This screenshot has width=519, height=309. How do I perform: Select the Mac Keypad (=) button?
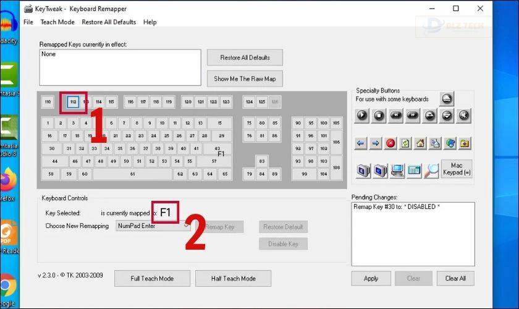(457, 169)
